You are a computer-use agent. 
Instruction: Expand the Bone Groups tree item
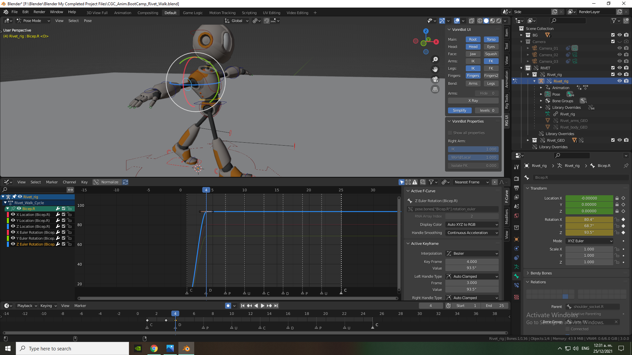coord(541,101)
